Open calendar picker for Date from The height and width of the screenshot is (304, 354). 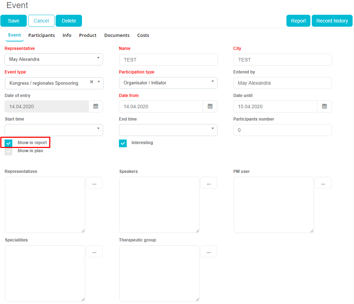click(210, 106)
